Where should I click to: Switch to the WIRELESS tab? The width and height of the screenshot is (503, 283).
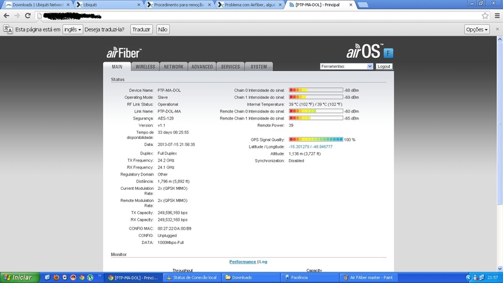pyautogui.click(x=145, y=67)
